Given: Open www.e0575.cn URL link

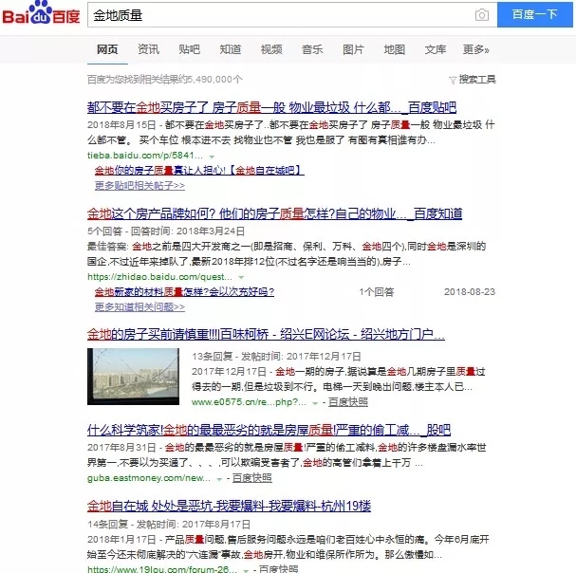Looking at the screenshot, I should pos(249,402).
